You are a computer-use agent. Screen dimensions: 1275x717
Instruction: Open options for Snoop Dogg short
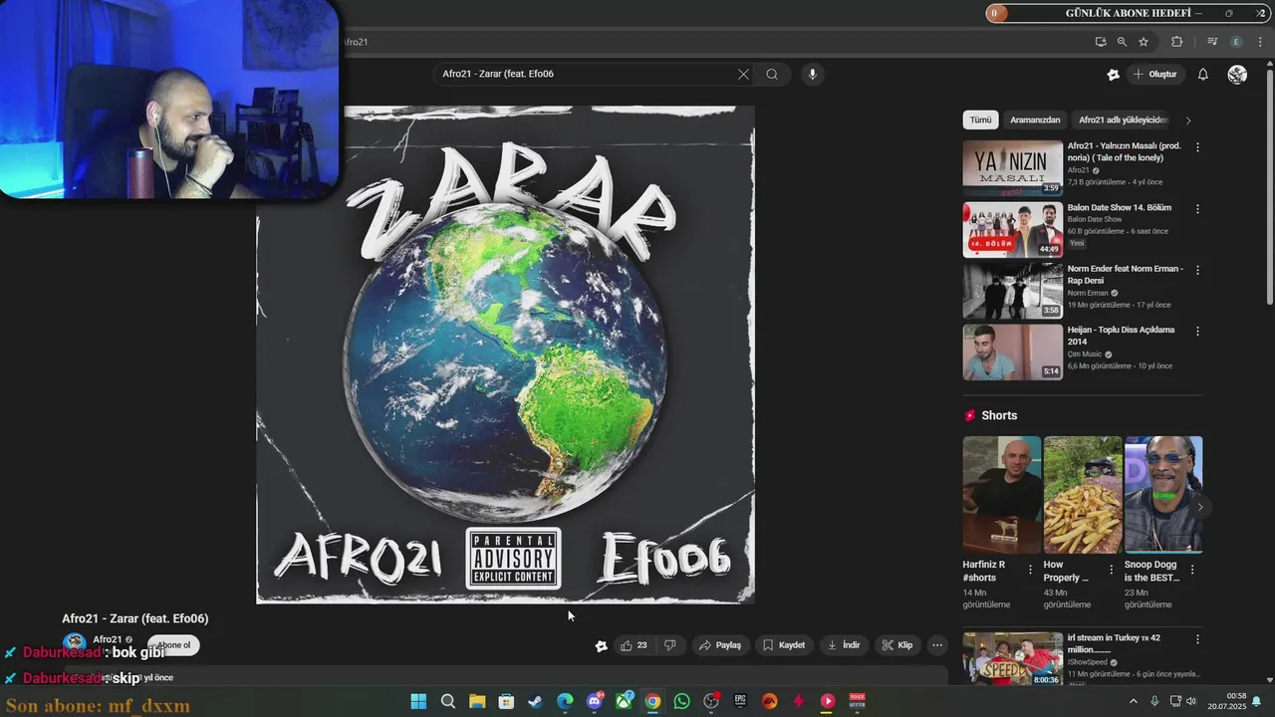(1191, 570)
